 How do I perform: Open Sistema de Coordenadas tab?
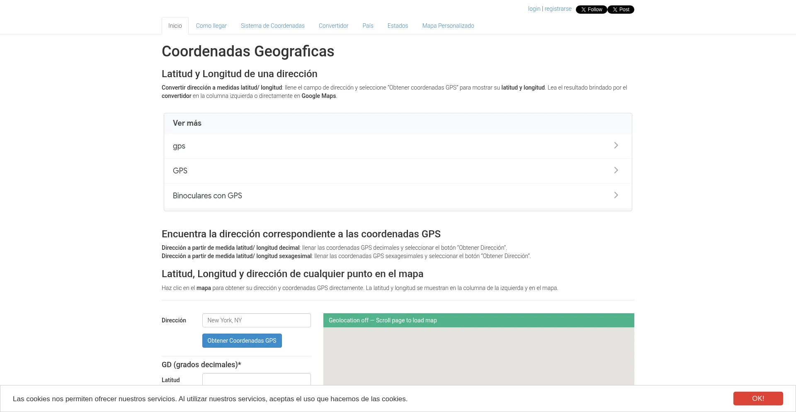click(272, 26)
